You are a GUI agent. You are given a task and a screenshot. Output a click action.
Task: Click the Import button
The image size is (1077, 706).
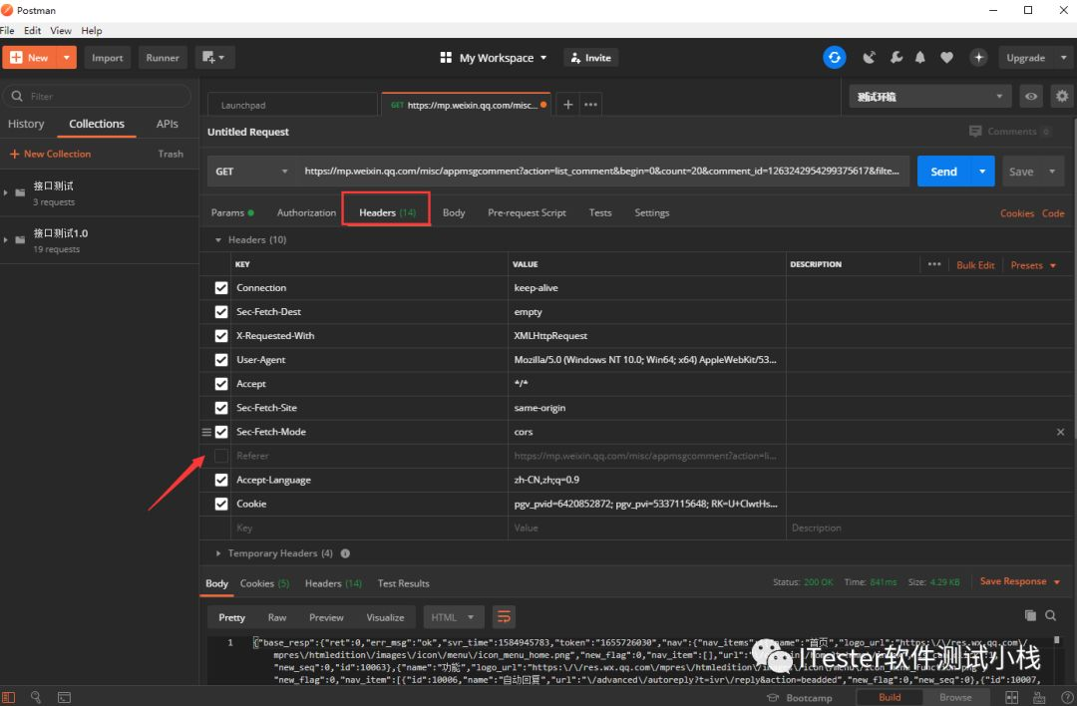pos(107,58)
